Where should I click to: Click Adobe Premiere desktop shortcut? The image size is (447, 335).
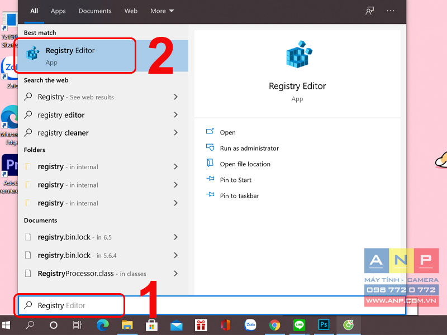[x=9, y=174]
